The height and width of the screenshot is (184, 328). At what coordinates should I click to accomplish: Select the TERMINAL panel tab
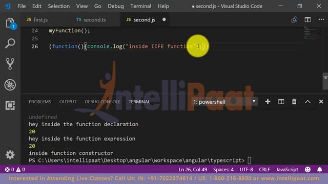[139, 102]
